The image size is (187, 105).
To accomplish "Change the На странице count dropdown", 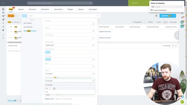I will 174,46.
